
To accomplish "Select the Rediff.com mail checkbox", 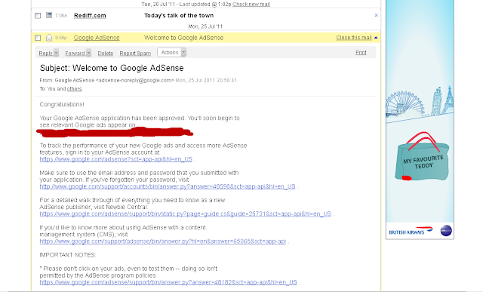I will tap(38, 16).
